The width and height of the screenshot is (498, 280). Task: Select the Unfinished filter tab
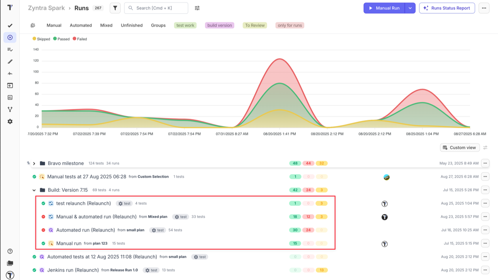pyautogui.click(x=132, y=25)
